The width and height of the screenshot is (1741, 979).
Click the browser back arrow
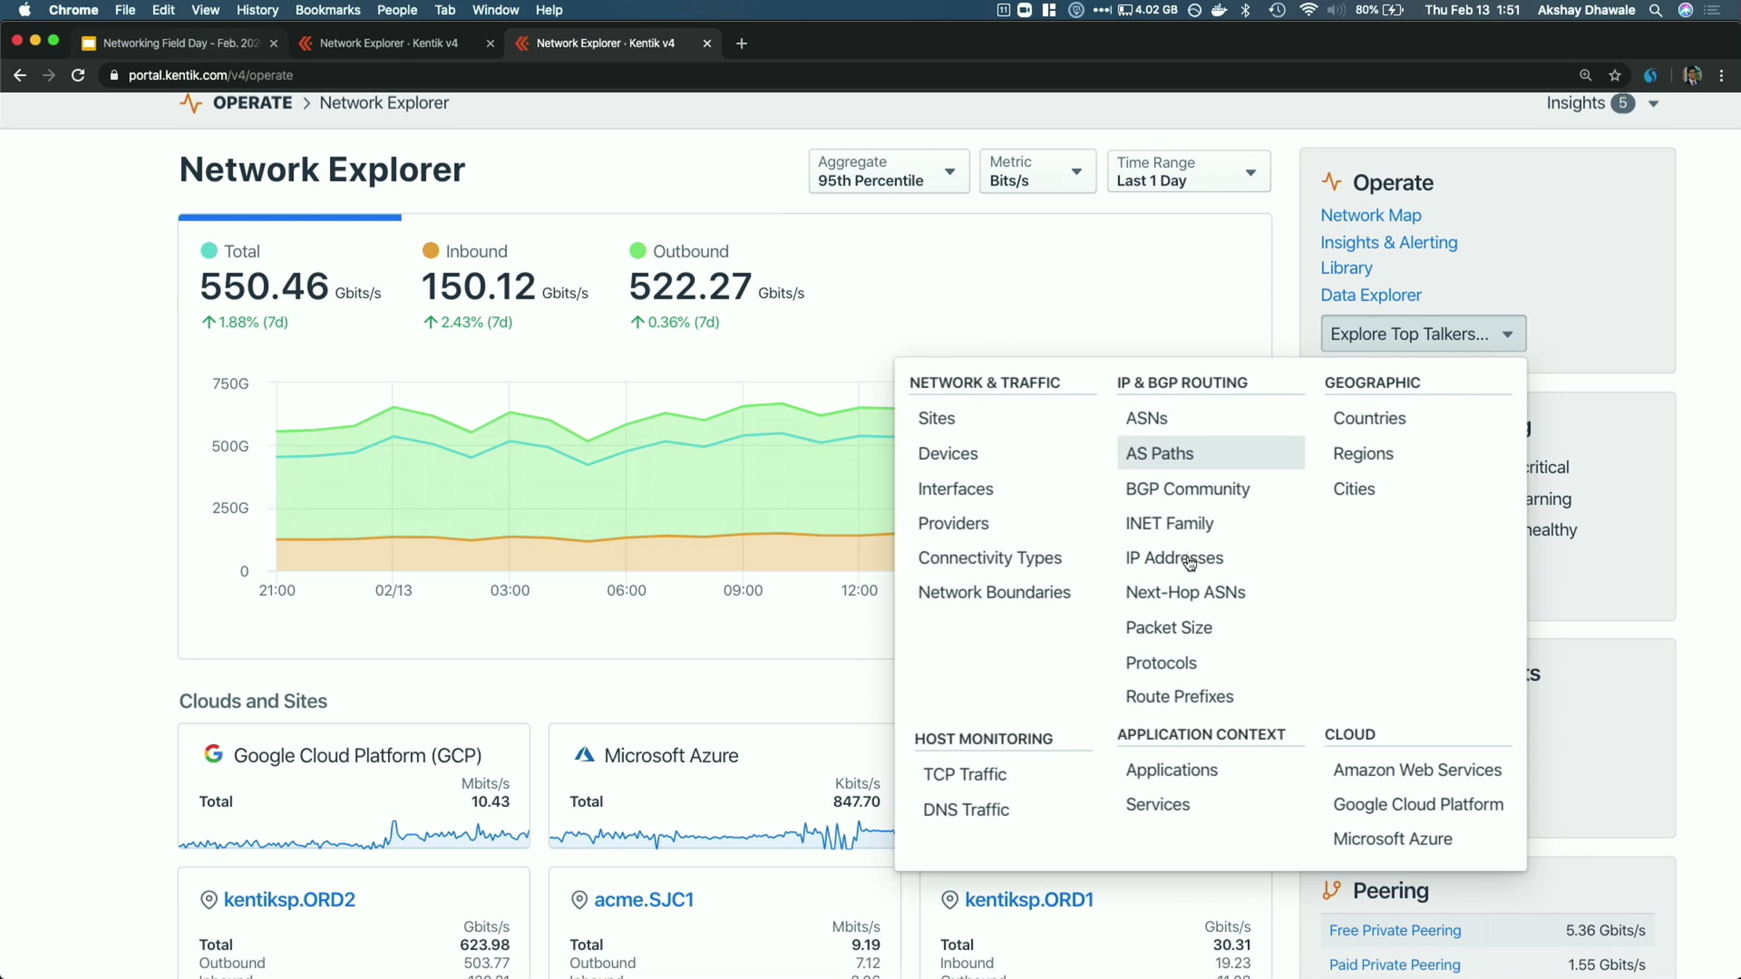[20, 75]
